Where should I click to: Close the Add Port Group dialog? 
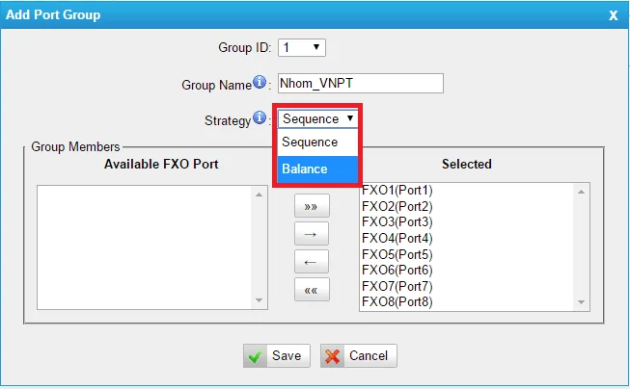tap(614, 15)
